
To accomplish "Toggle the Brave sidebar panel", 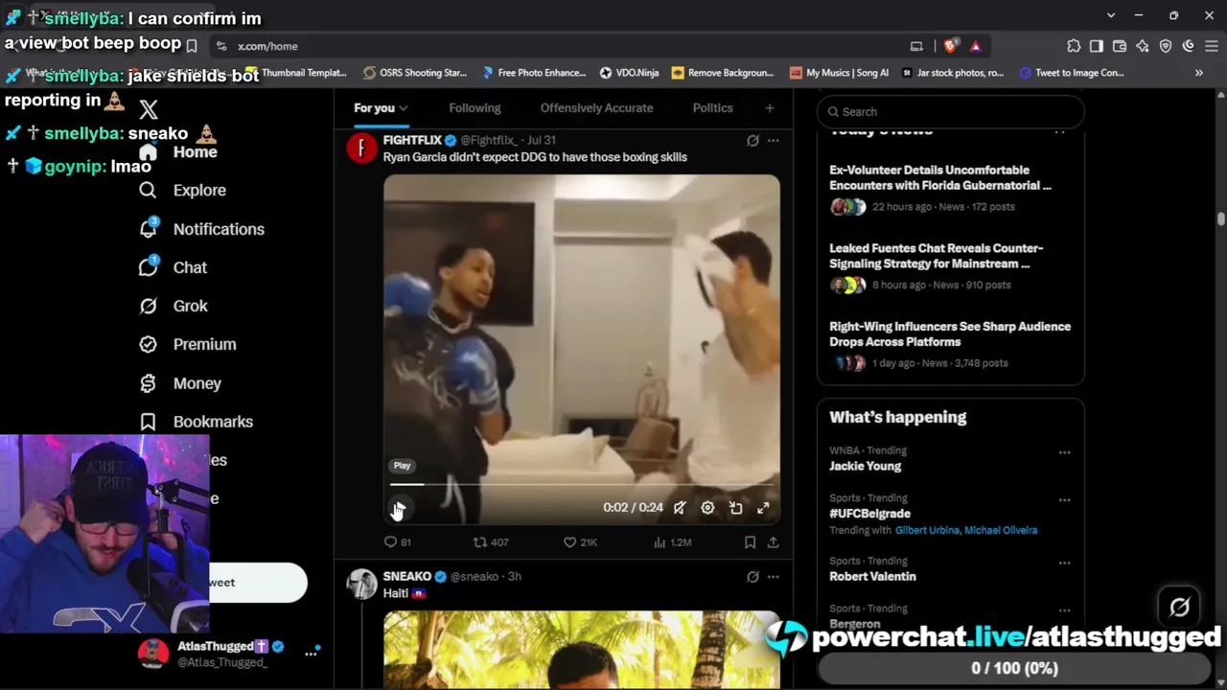I will 1097,46.
